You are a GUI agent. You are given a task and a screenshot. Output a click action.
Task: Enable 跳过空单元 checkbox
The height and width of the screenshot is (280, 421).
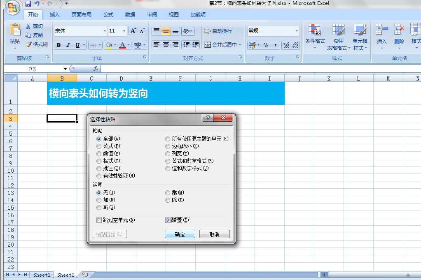[99, 220]
